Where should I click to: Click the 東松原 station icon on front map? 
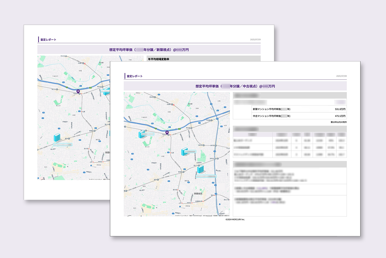[204, 145]
